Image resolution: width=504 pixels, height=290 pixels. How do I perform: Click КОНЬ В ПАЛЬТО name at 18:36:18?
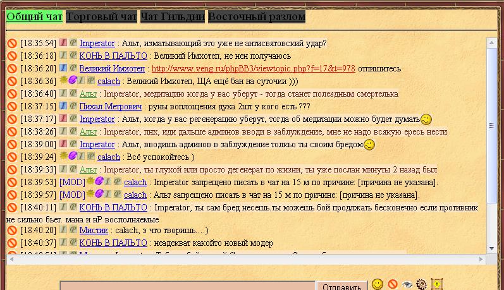coord(113,56)
